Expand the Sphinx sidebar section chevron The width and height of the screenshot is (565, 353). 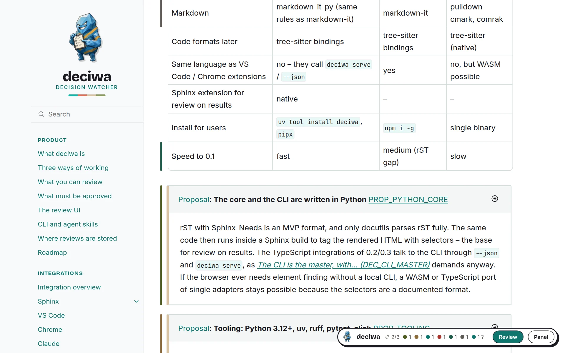136,301
